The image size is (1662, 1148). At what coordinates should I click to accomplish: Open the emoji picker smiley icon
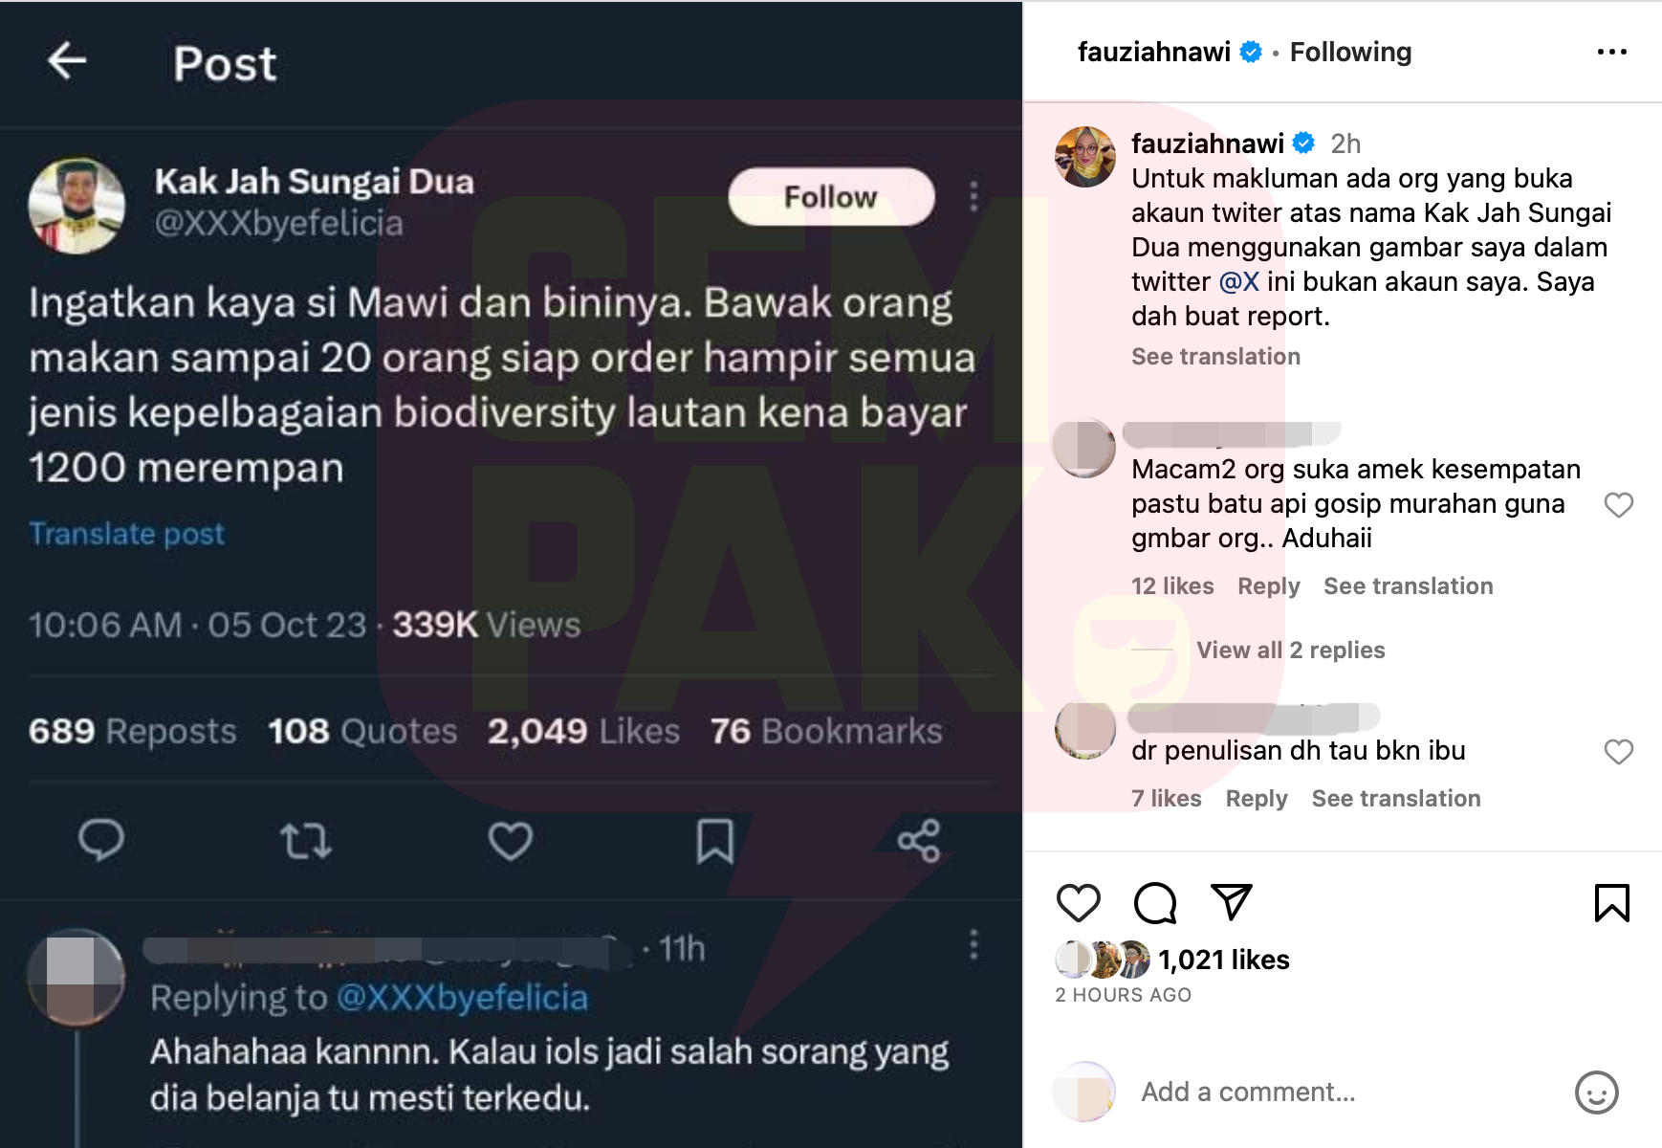pyautogui.click(x=1596, y=1093)
